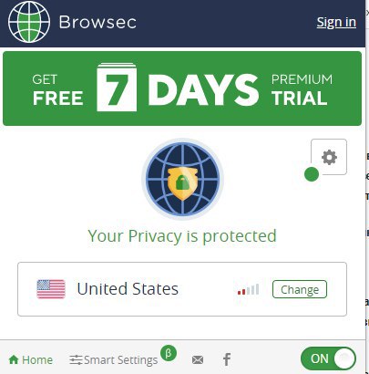Click the signal strength bars icon
The width and height of the screenshot is (369, 374).
pyautogui.click(x=249, y=289)
